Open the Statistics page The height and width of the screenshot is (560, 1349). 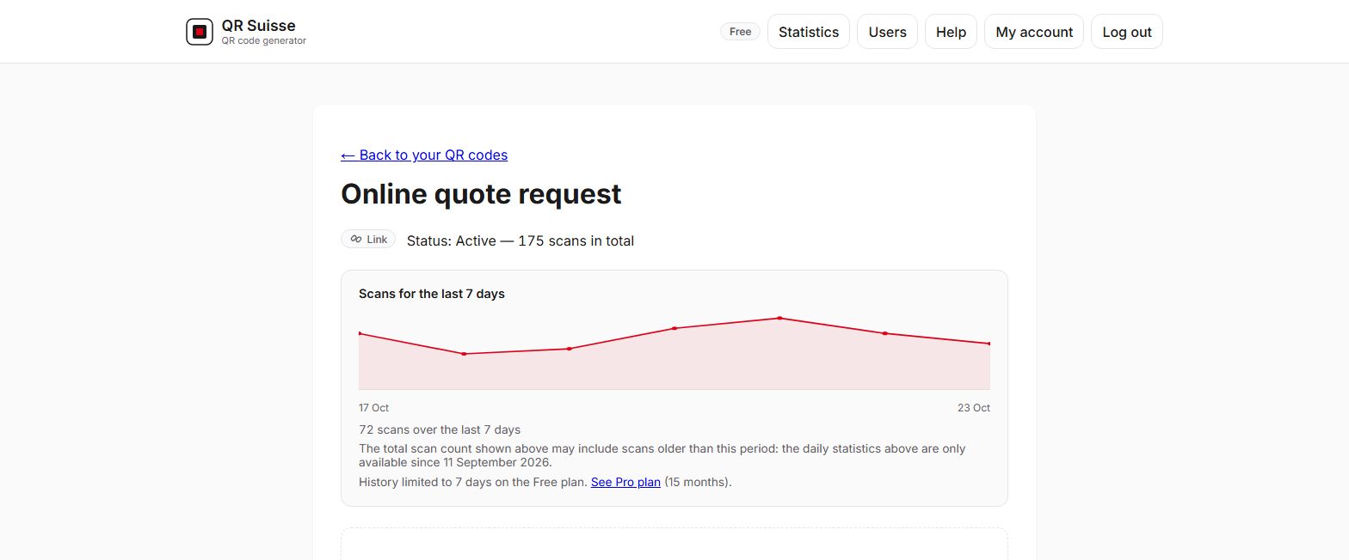[x=809, y=32]
